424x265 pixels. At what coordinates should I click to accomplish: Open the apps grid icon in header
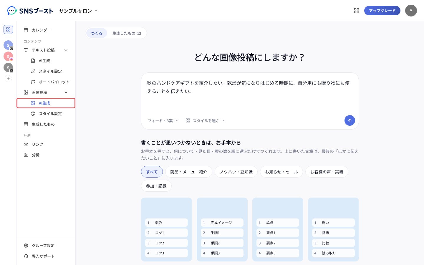[x=357, y=11]
